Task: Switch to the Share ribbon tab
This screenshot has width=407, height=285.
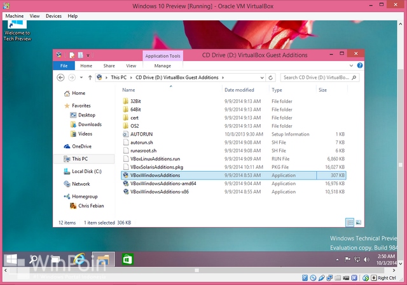Action: (109, 66)
